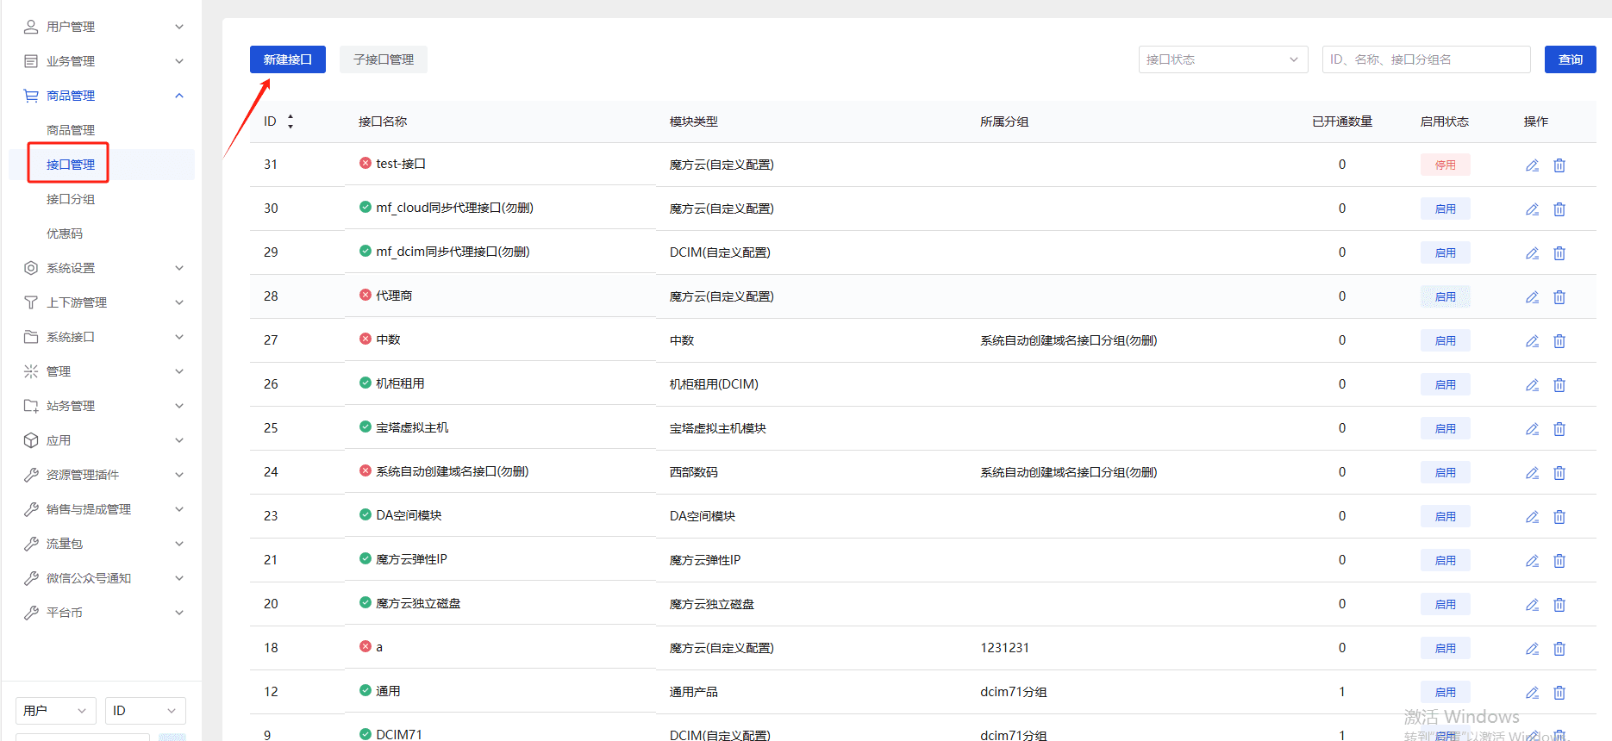The image size is (1612, 741).
Task: Toggle 启用 status on 魔方云弹性IP row
Action: point(1446,560)
